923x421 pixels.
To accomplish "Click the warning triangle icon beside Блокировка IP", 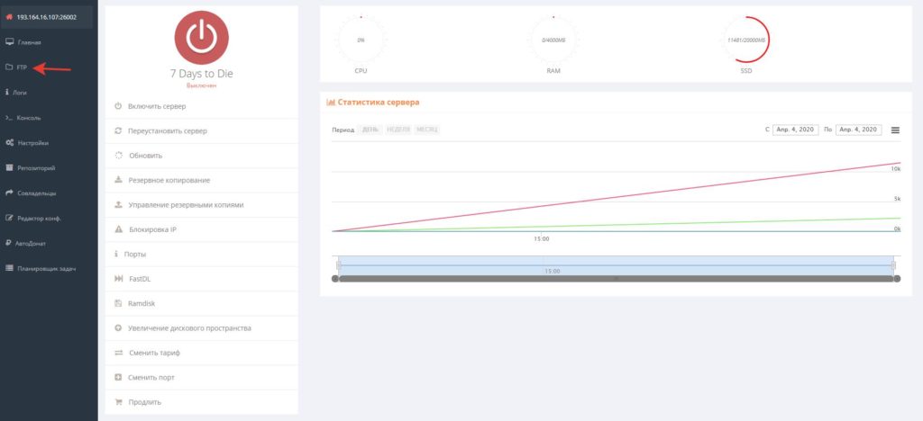I will point(118,229).
